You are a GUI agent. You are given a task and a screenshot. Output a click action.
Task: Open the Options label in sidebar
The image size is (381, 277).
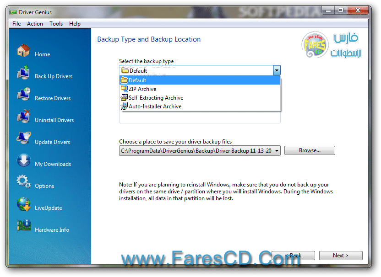point(44,186)
